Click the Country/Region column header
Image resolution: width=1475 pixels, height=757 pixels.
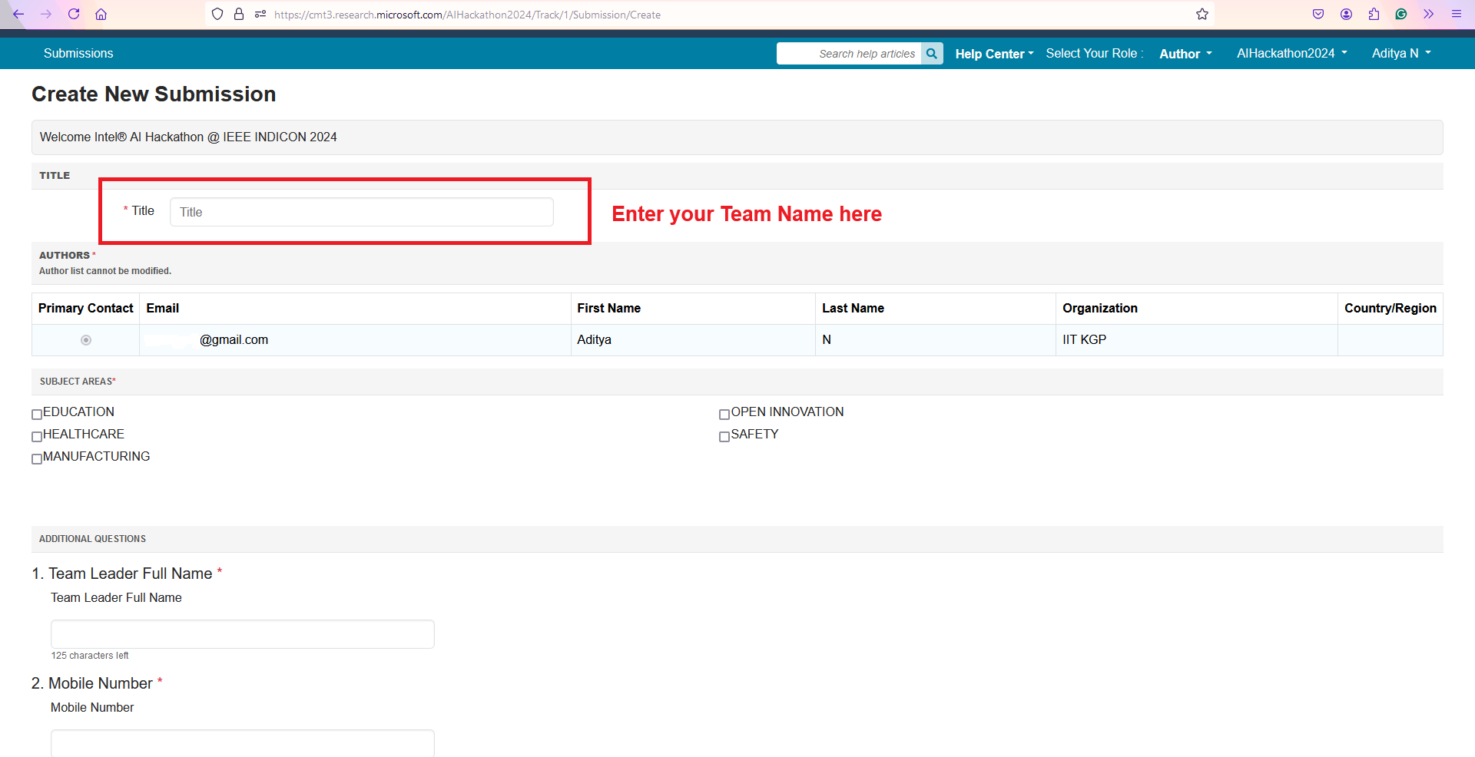coord(1390,308)
